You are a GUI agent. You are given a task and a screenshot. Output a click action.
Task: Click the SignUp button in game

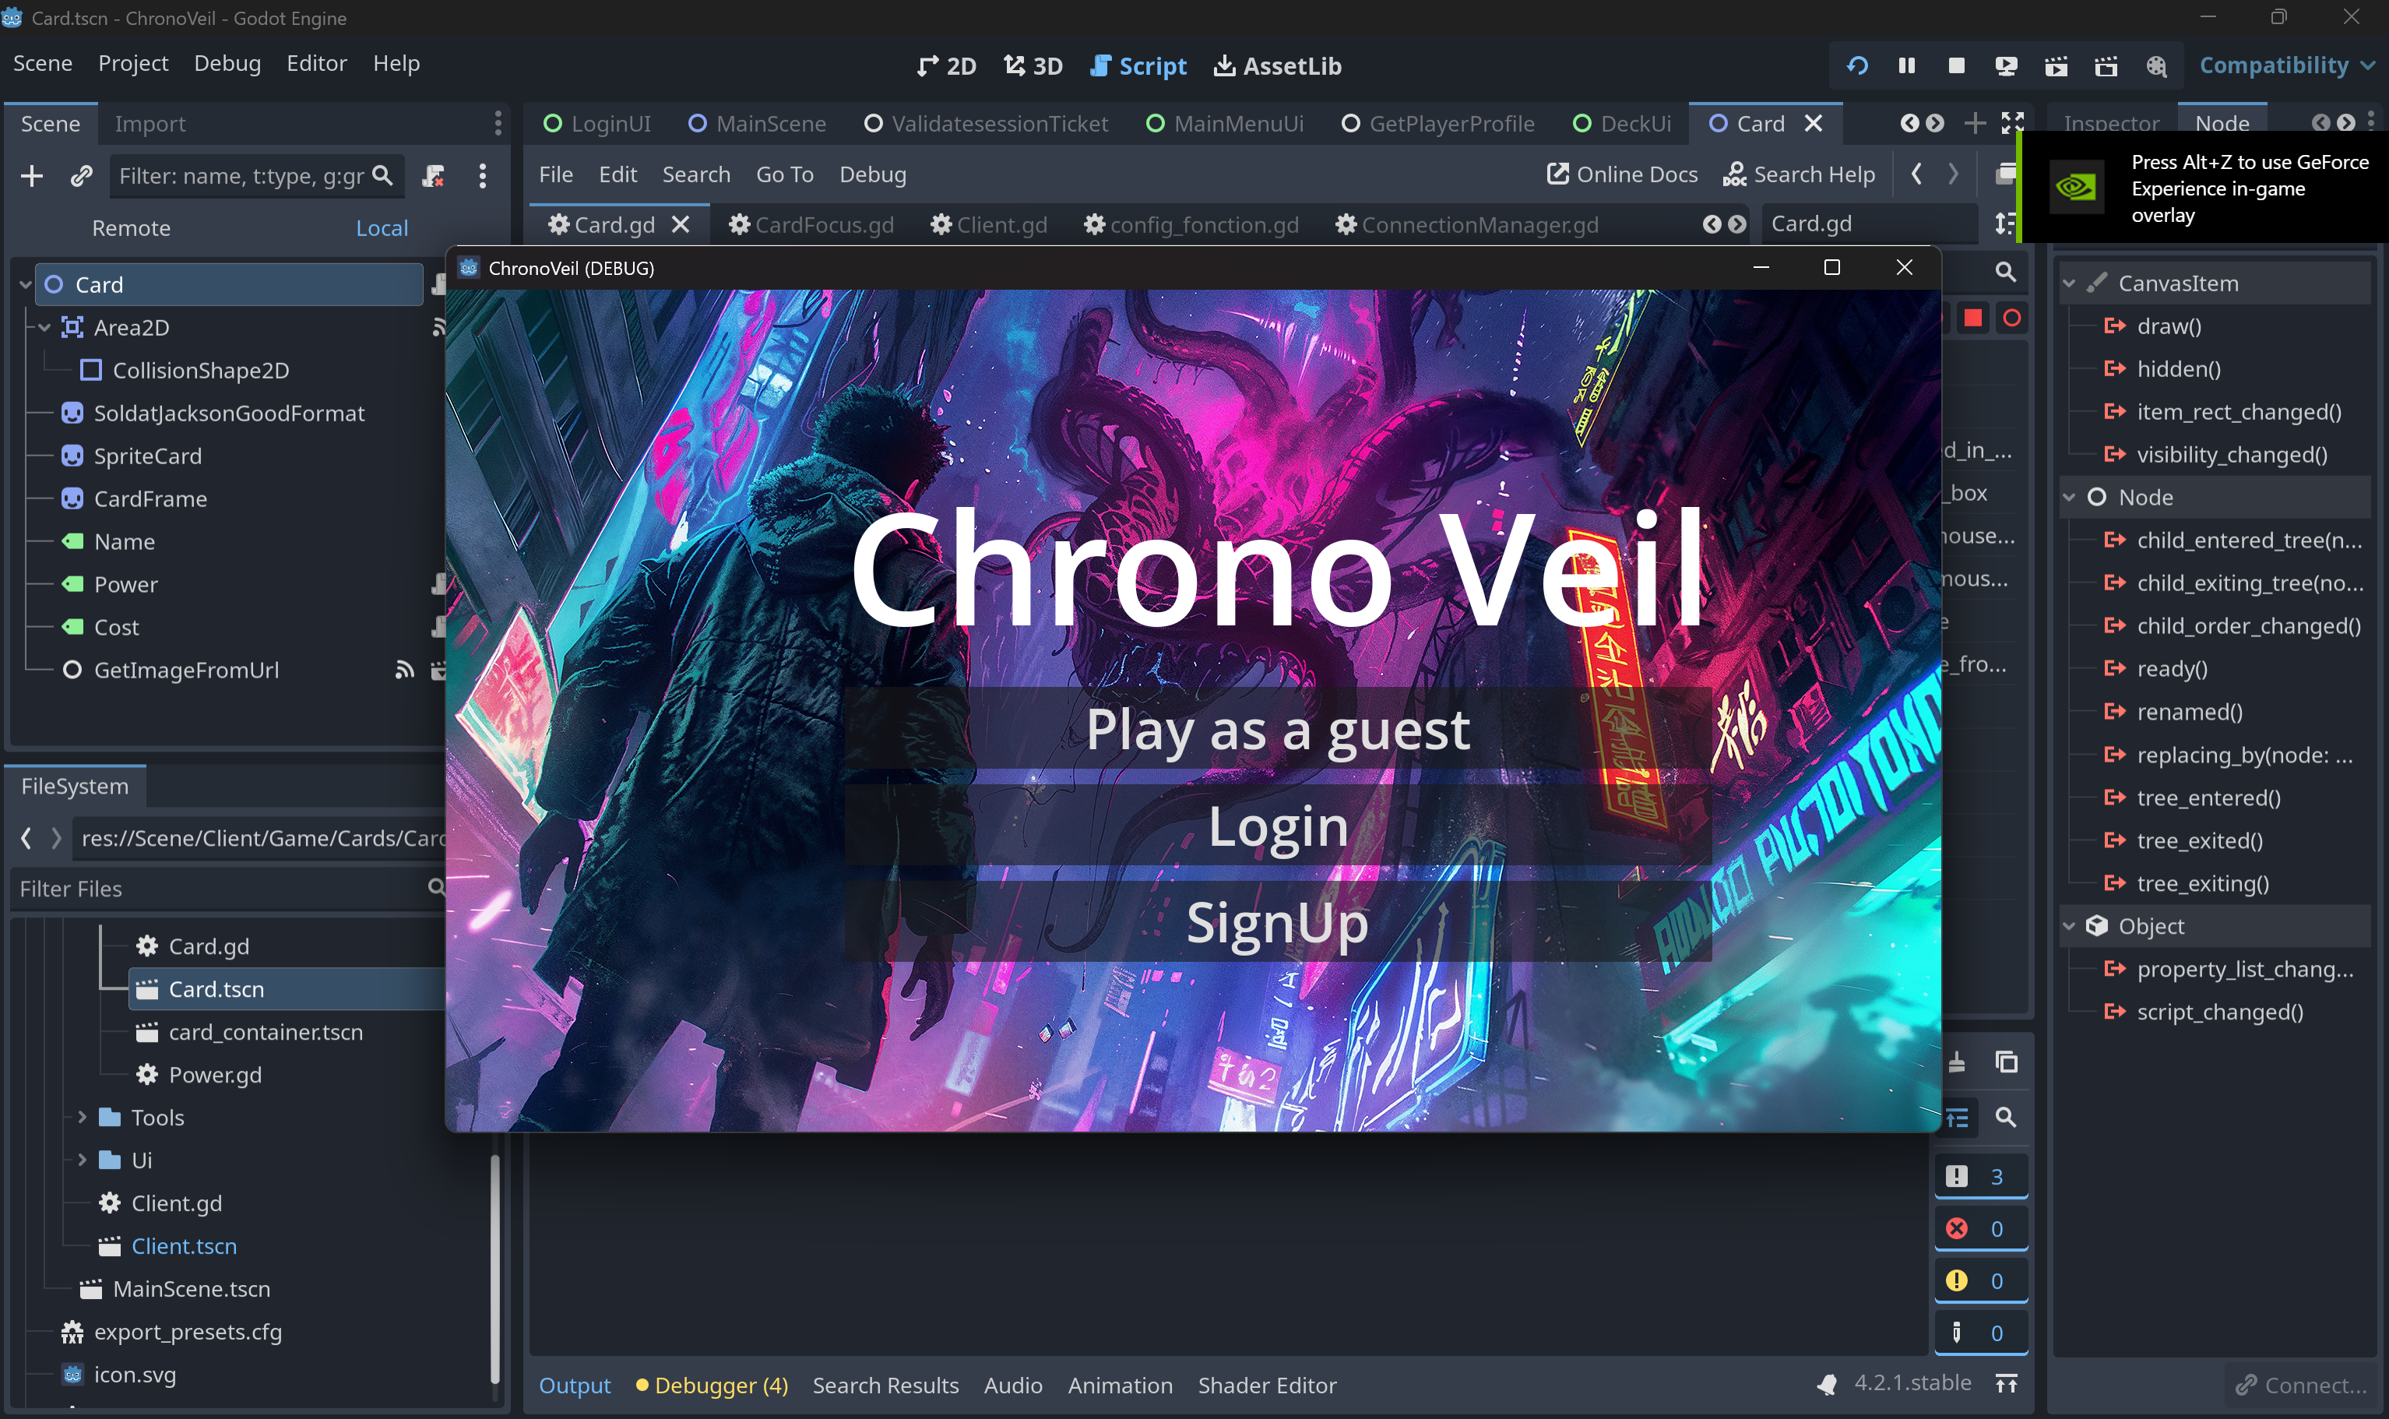point(1277,923)
